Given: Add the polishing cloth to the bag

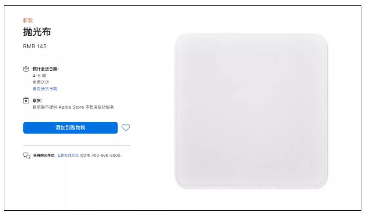Looking at the screenshot, I should pyautogui.click(x=70, y=128).
